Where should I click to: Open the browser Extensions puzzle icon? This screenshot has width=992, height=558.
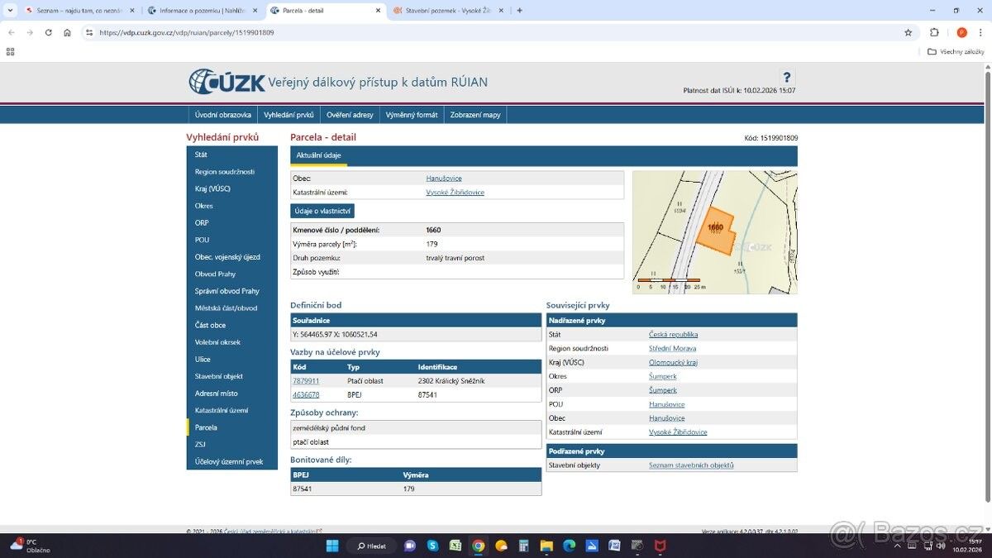pyautogui.click(x=934, y=31)
